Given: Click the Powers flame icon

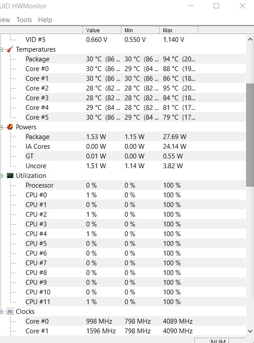Looking at the screenshot, I should (x=10, y=127).
